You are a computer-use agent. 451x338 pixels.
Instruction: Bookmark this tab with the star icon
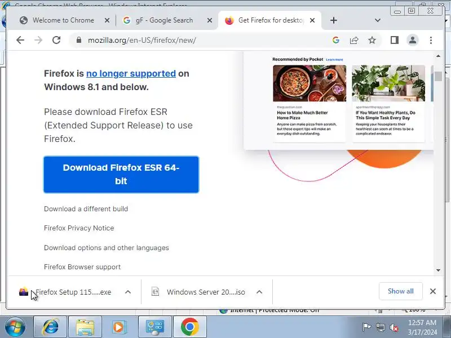(x=372, y=40)
